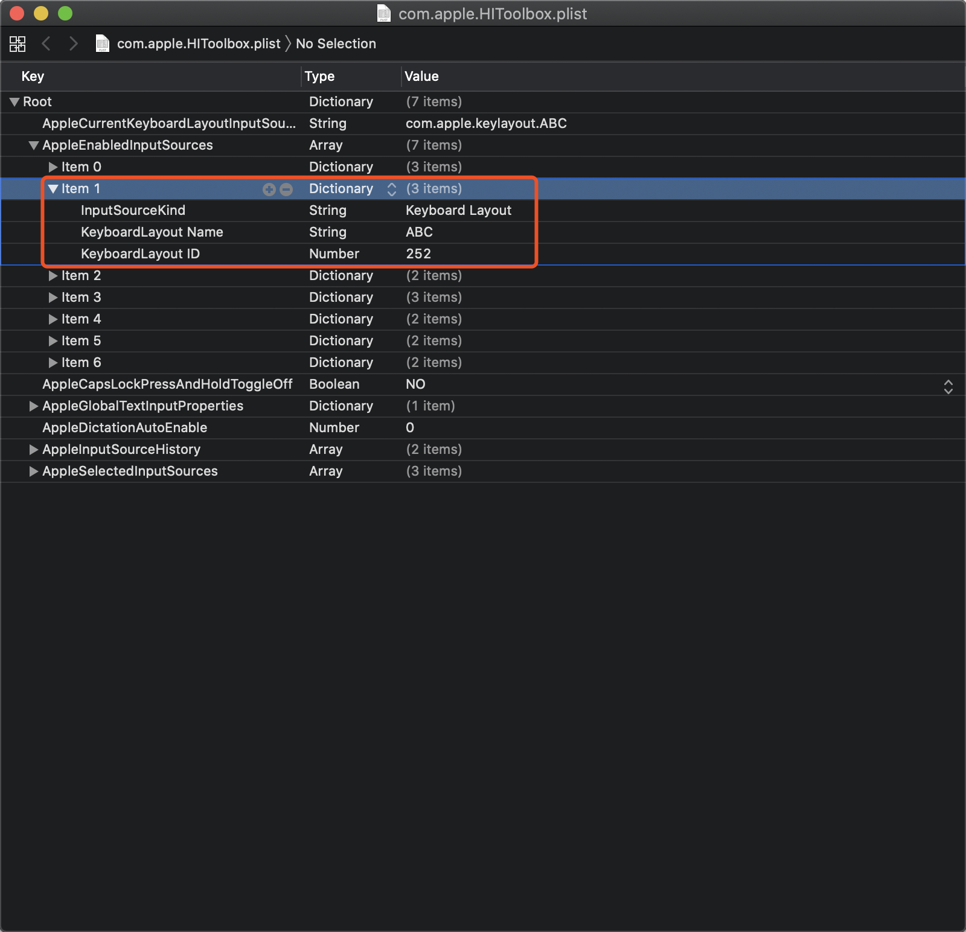Click com.apple.HIToolbox.plist breadcrumb item
Image resolution: width=966 pixels, height=932 pixels.
tap(199, 43)
